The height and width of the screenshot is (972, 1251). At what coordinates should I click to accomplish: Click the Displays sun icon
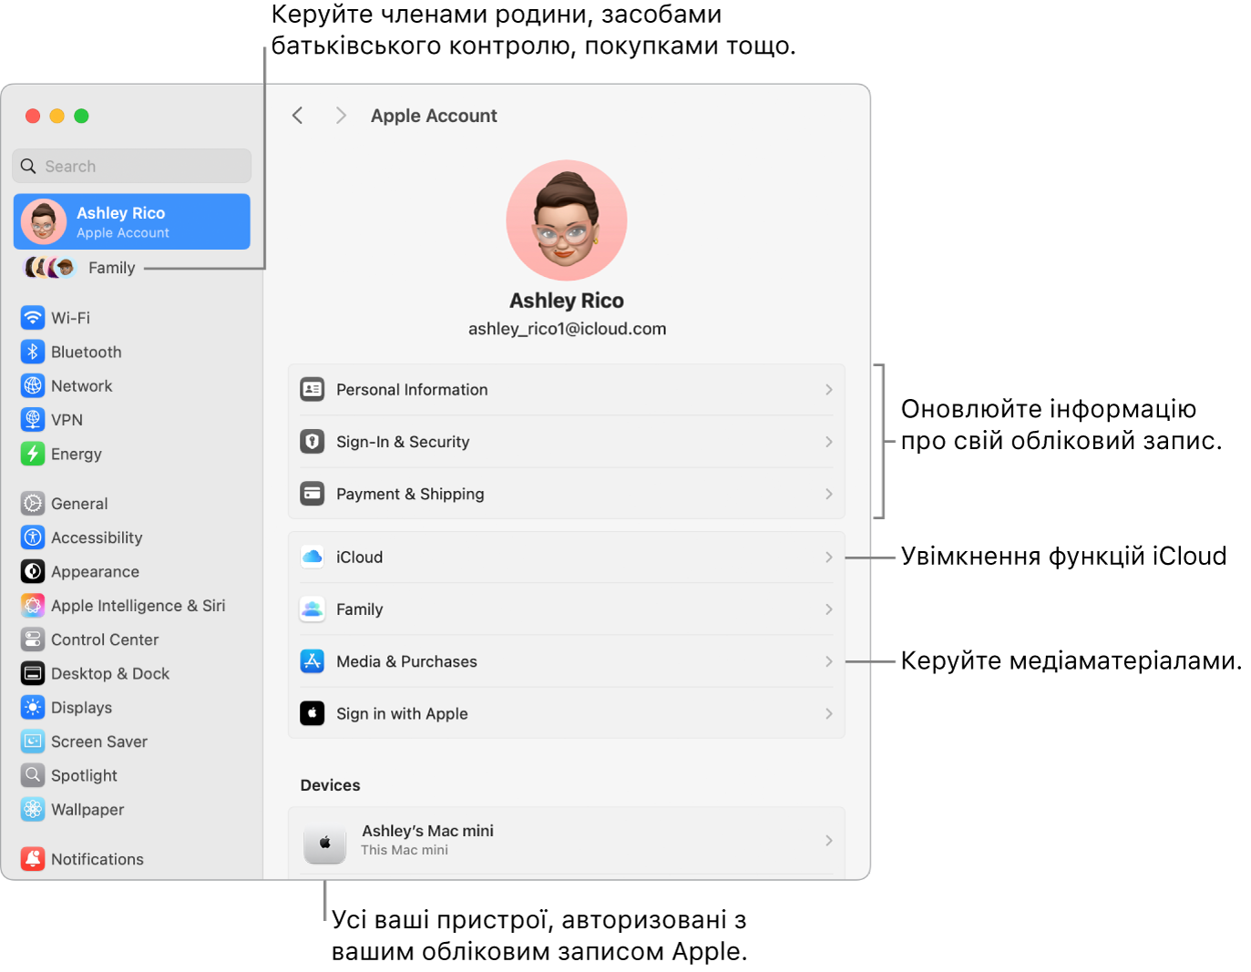pyautogui.click(x=33, y=708)
